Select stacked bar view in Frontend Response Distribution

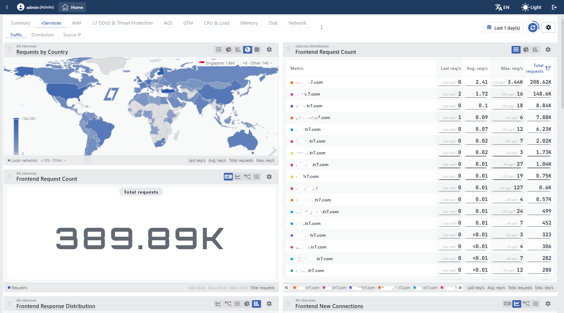(x=256, y=304)
